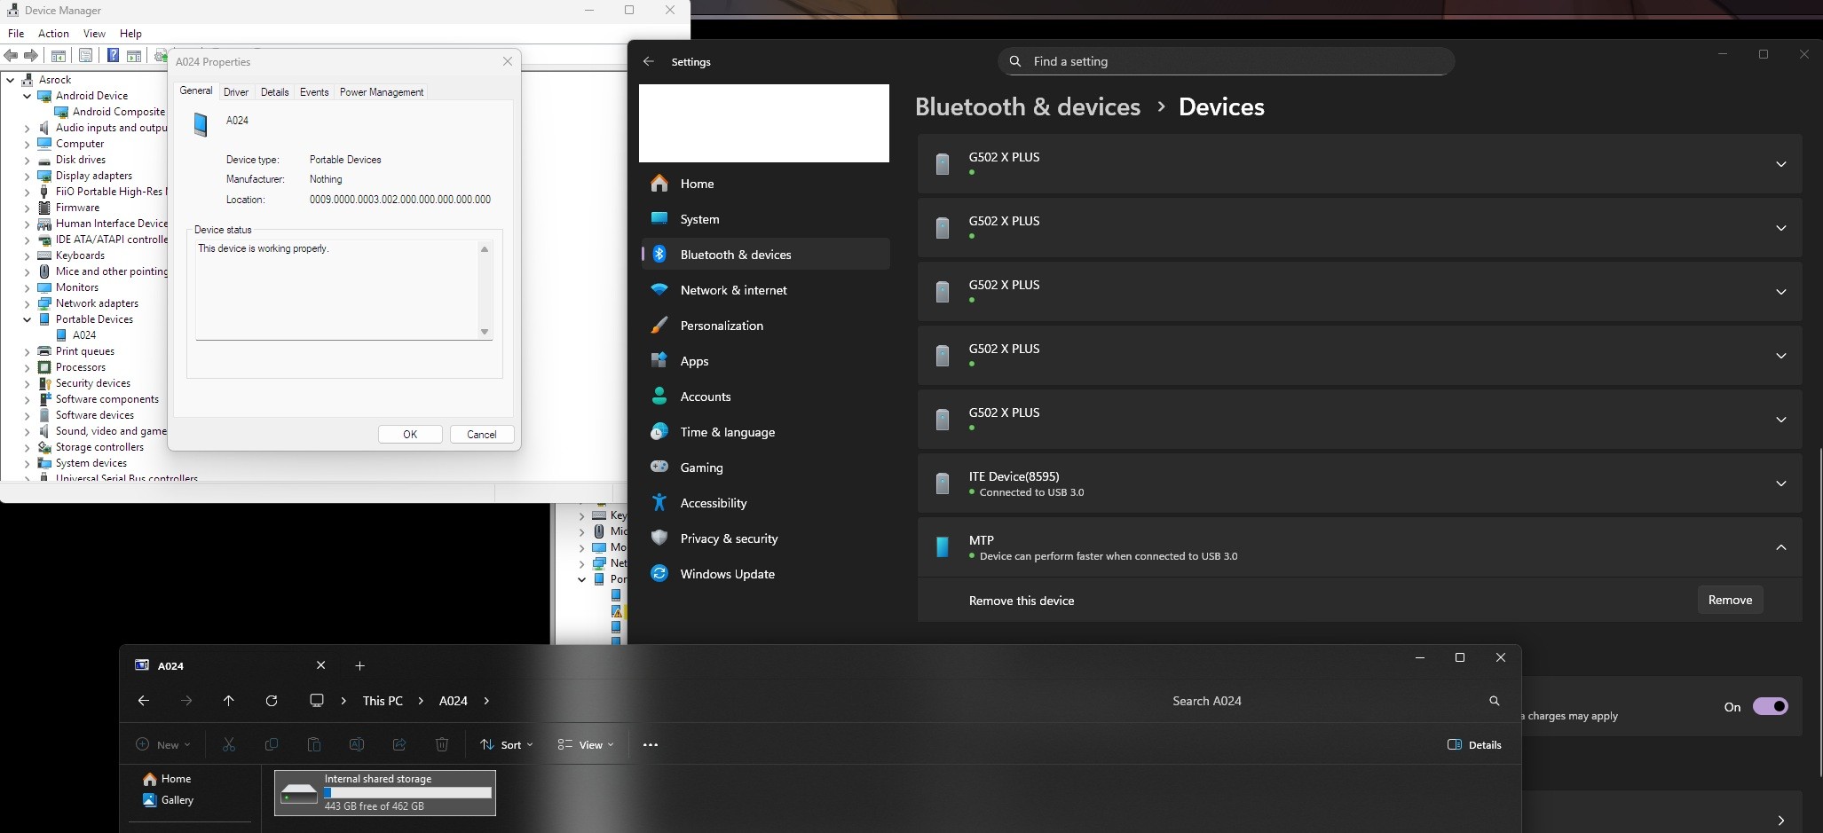Turn off the purple On toggle switch
This screenshot has width=1823, height=833.
click(x=1770, y=707)
